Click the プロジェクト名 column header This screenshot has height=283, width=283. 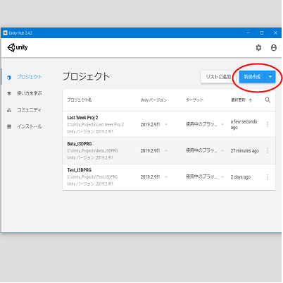tap(80, 100)
